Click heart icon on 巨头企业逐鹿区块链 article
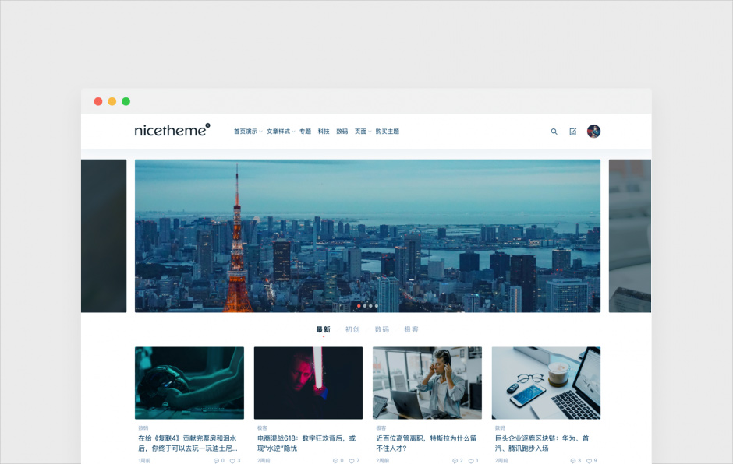Screen dimensions: 733x464 589,461
